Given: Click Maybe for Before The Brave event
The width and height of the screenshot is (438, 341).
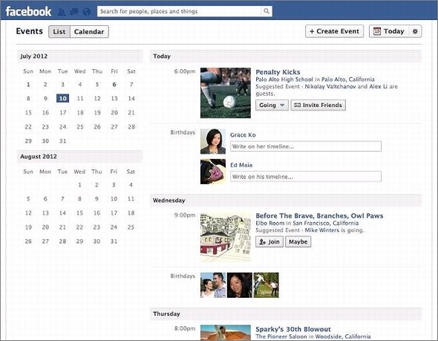Looking at the screenshot, I should pyautogui.click(x=298, y=241).
